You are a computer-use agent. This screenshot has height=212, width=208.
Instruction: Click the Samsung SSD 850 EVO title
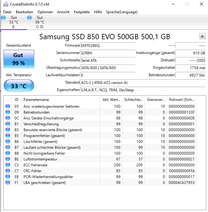click(x=104, y=37)
